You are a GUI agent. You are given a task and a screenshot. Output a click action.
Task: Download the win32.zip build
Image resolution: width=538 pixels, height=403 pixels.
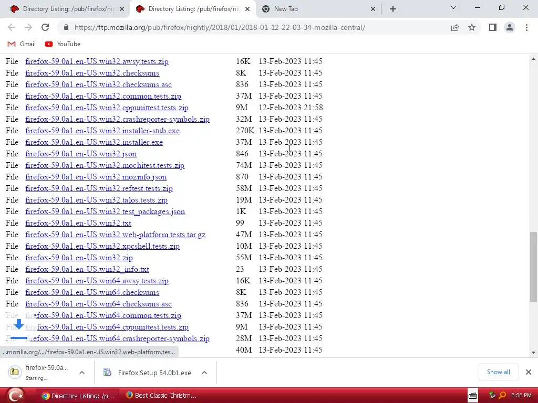pyautogui.click(x=79, y=258)
